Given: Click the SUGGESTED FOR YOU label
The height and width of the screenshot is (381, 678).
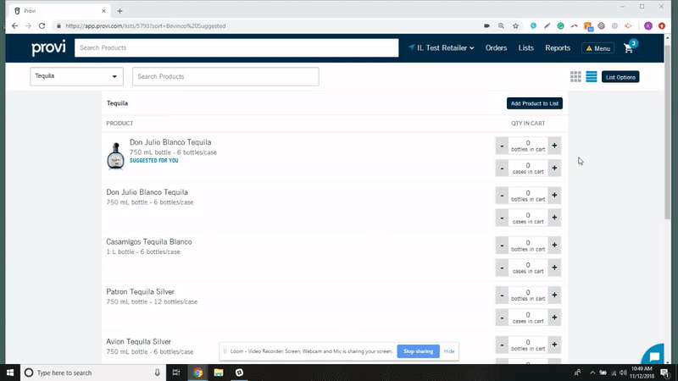Looking at the screenshot, I should 154,161.
